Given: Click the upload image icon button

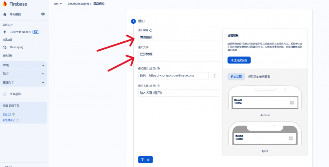Looking at the screenshot, I should click(x=214, y=76).
